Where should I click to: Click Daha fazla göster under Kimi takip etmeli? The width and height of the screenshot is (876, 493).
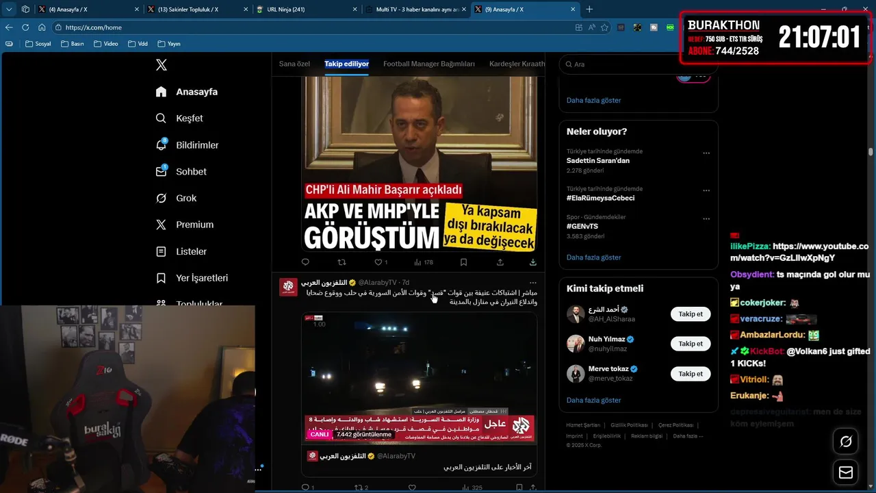coord(593,400)
